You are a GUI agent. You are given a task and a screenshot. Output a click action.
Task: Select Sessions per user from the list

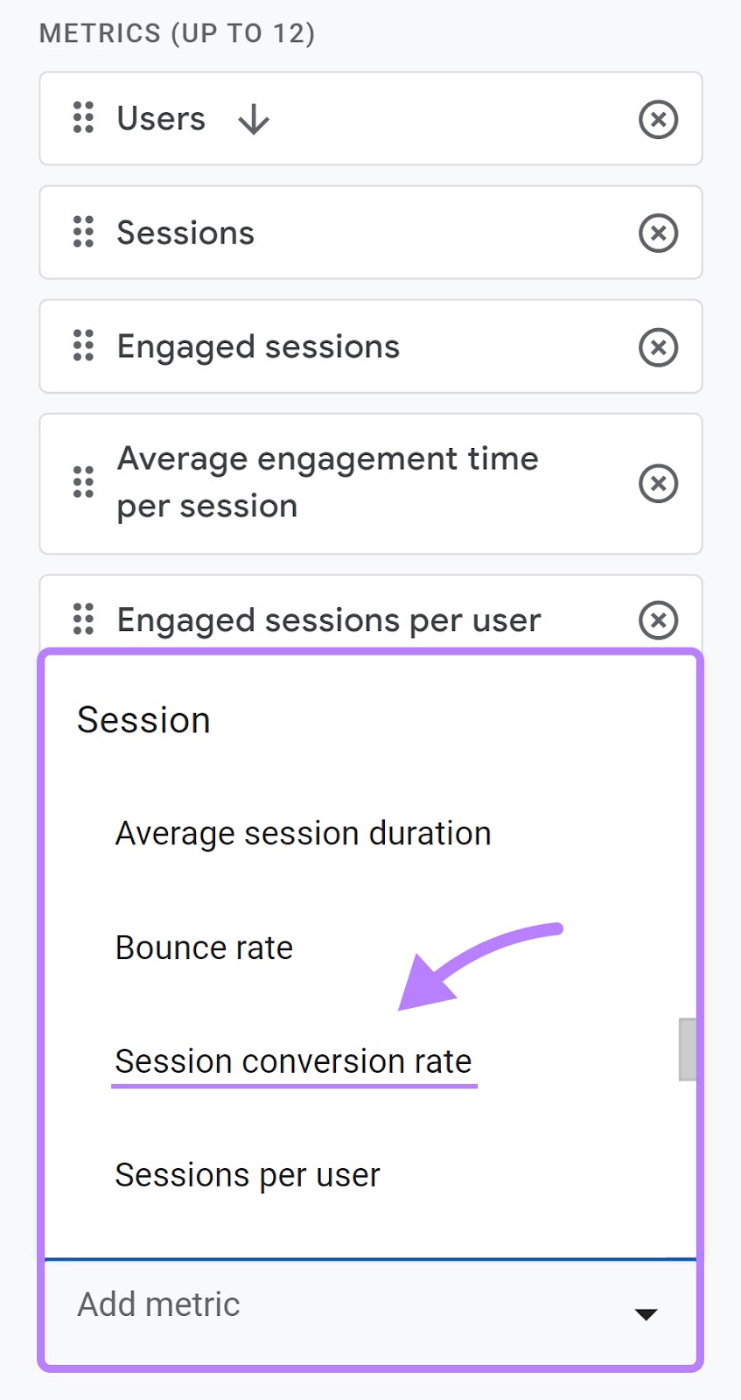pos(248,1174)
